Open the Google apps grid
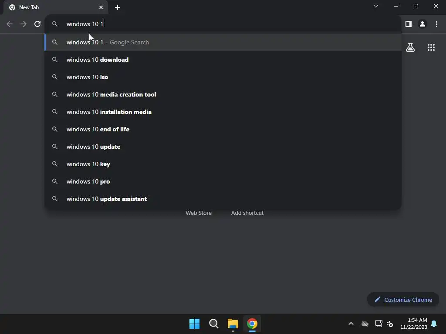446x334 pixels. coord(431,47)
